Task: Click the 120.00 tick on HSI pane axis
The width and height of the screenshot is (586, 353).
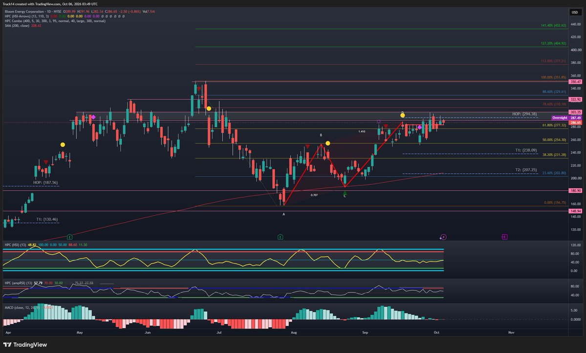Action: 576,245
